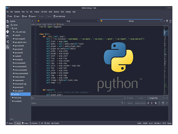Click the split view icon
Screen dimensions: 178x134
point(167,21)
